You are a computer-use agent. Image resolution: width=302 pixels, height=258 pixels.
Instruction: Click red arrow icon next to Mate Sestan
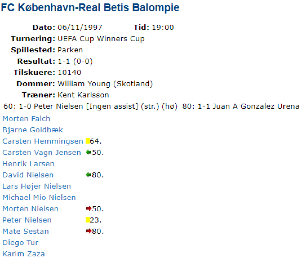tap(89, 231)
